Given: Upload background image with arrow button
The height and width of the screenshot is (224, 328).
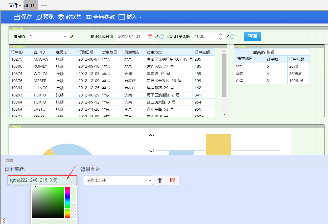Looking at the screenshot, I should point(160,180).
